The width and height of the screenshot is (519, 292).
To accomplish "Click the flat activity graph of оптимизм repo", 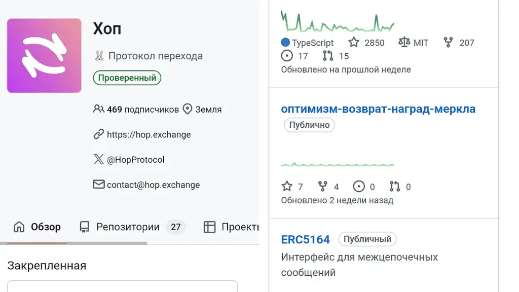I will click(x=338, y=164).
